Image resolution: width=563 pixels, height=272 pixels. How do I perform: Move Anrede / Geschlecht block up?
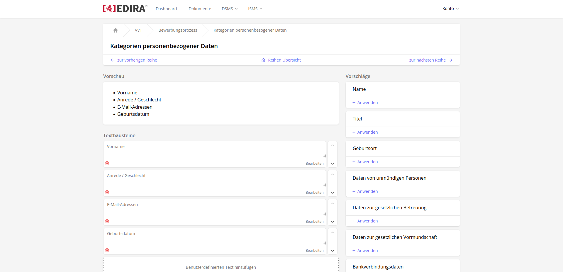click(333, 175)
